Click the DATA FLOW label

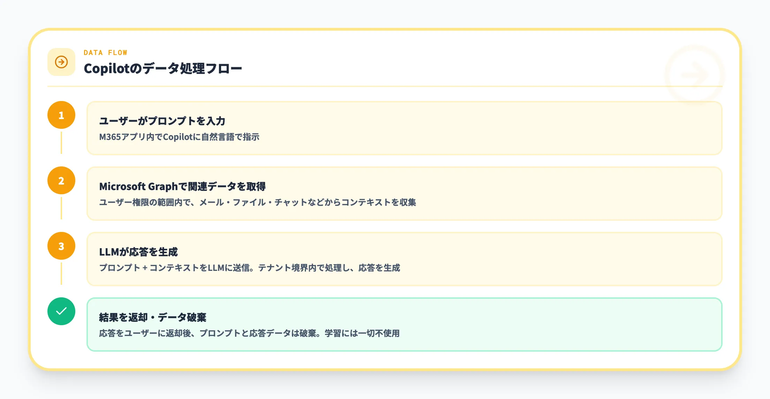(x=105, y=53)
